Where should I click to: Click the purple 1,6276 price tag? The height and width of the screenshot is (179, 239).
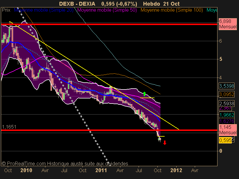pos(227,121)
